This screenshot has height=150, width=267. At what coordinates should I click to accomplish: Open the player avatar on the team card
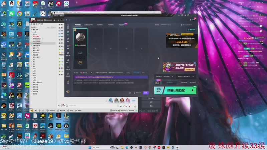[80, 37]
